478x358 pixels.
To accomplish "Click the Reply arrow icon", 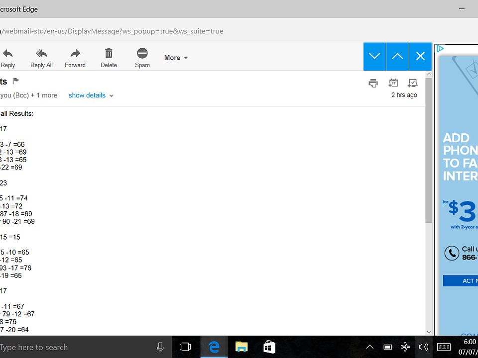I will tap(7, 54).
